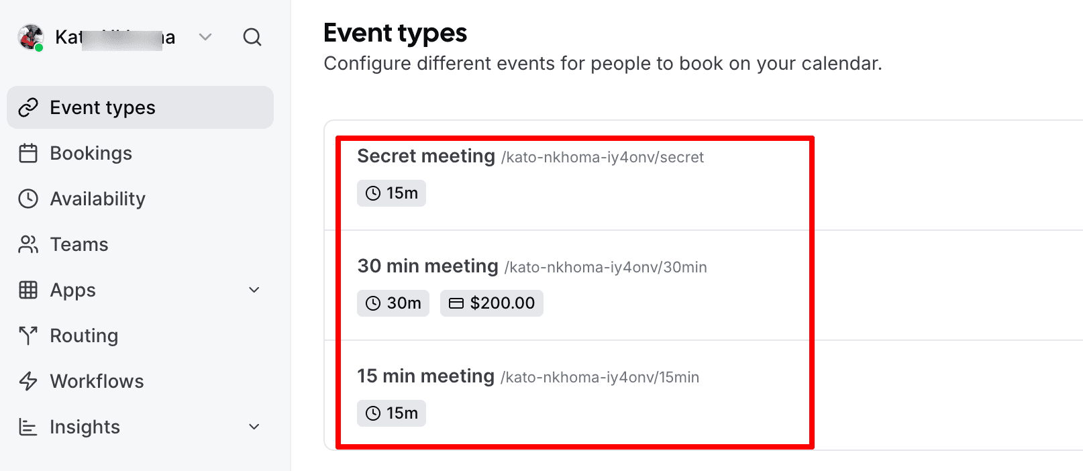Click the user avatar picture
Screen dimensions: 1083x471
(x=30, y=38)
